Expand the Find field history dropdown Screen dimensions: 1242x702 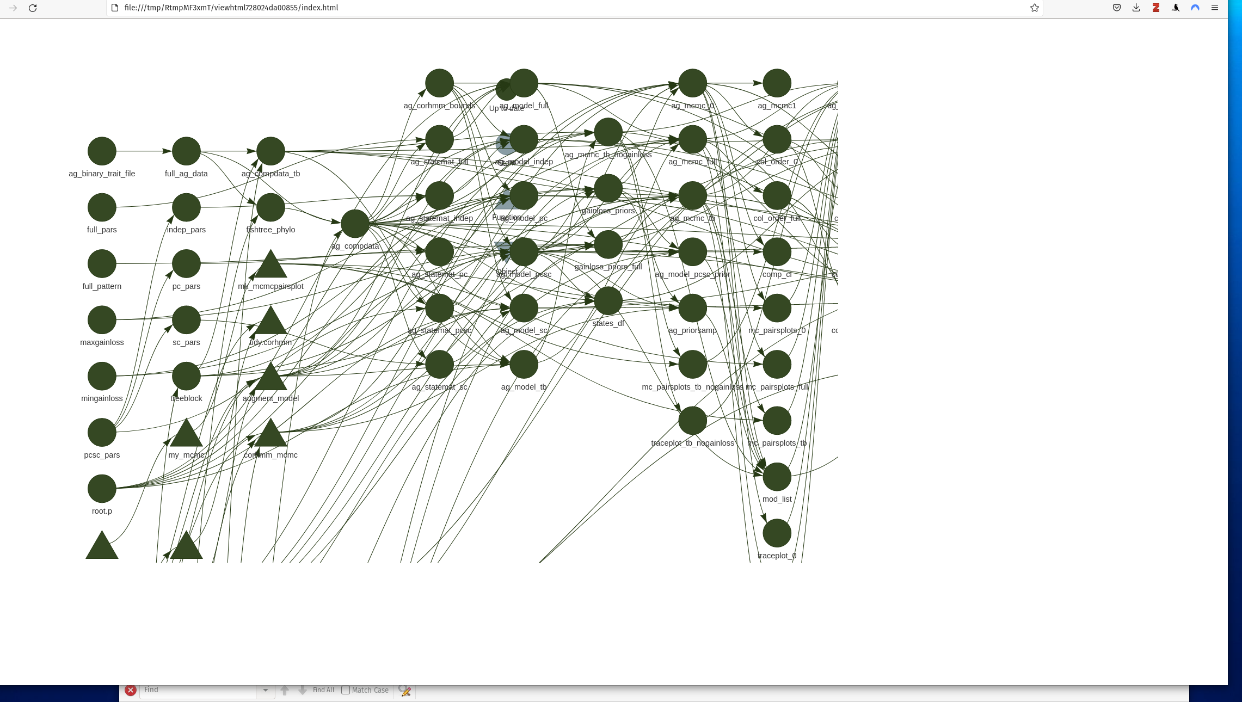click(265, 690)
